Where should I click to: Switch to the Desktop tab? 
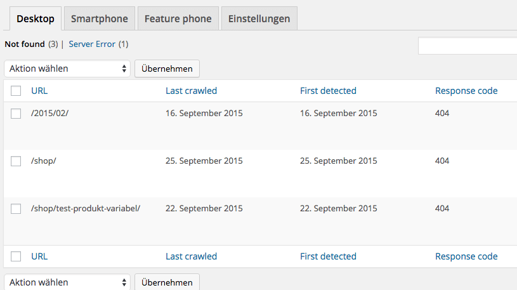point(36,18)
